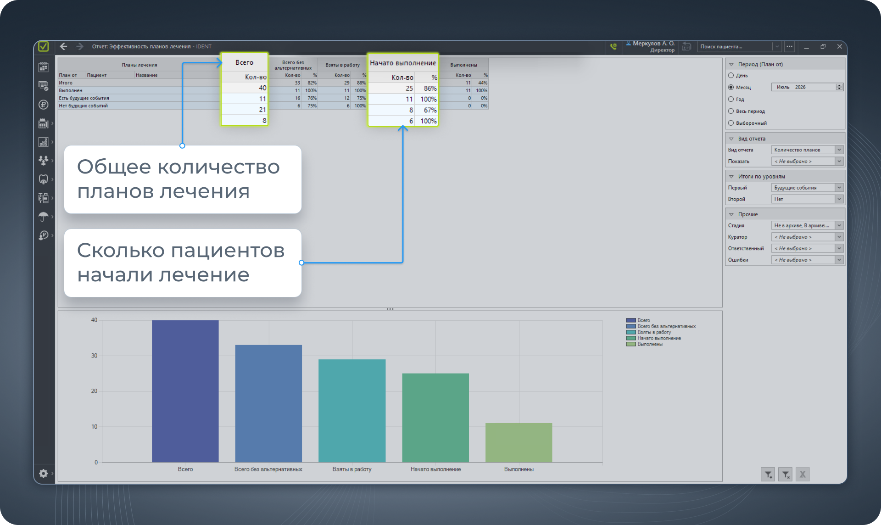881x525 pixels.
Task: Open the schedule calendar sidebar icon
Action: (x=44, y=67)
